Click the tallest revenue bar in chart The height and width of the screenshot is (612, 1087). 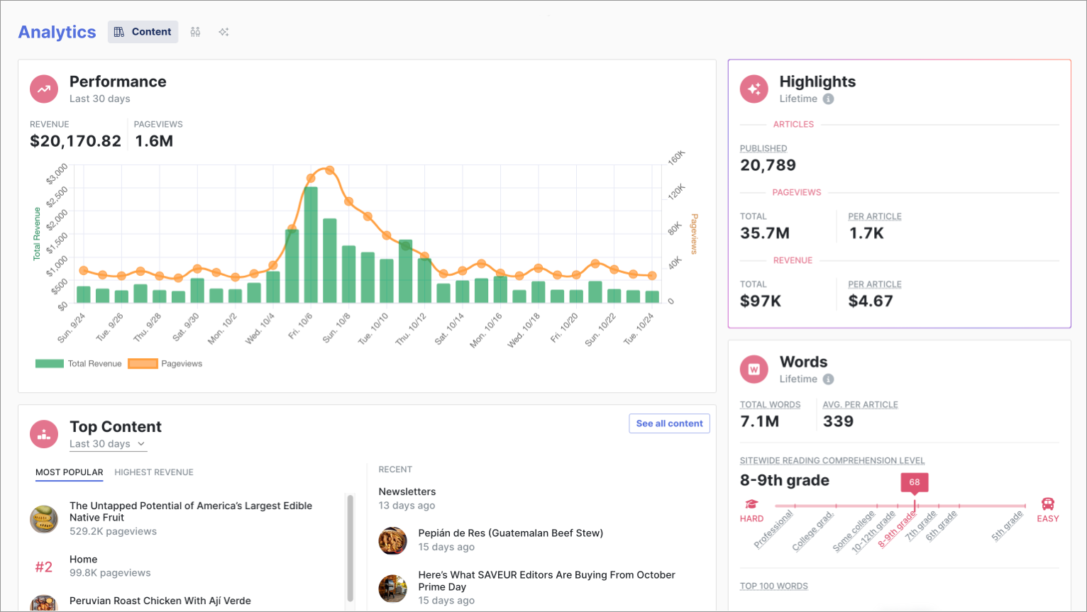coord(311,245)
